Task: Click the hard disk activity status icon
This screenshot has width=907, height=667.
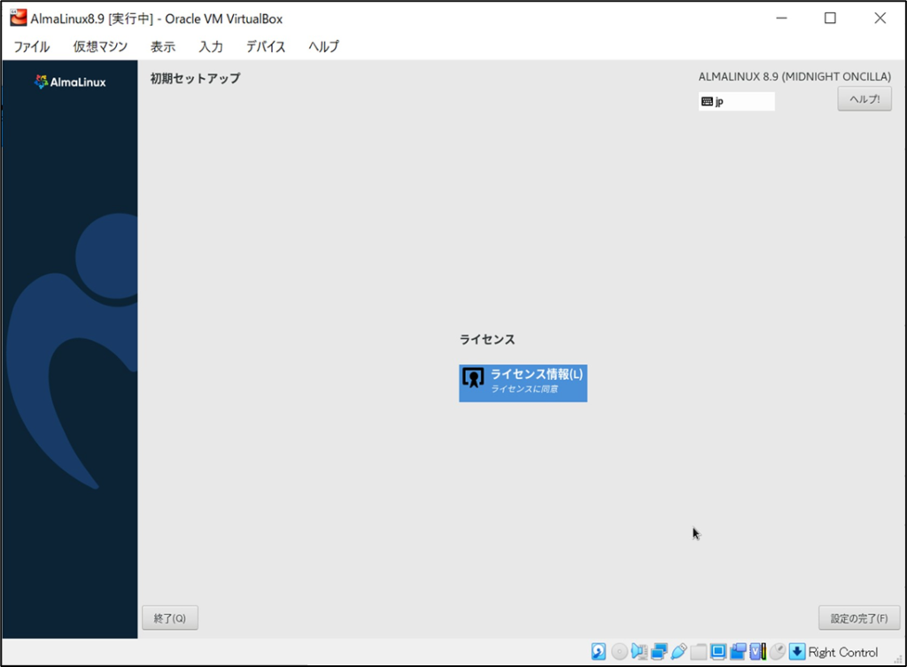Action: [599, 651]
